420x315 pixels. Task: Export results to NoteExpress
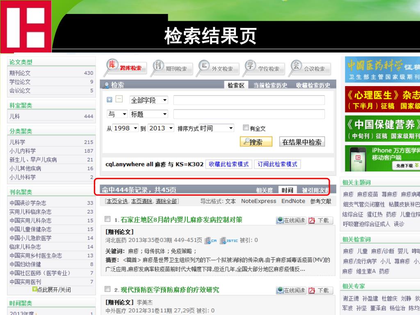click(258, 201)
